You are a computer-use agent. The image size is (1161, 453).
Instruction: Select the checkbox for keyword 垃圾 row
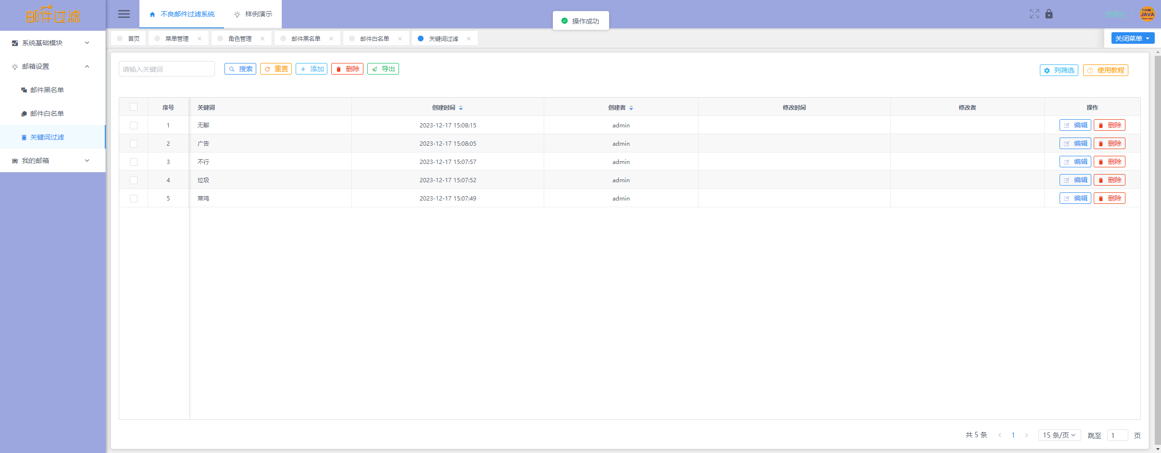(x=134, y=180)
